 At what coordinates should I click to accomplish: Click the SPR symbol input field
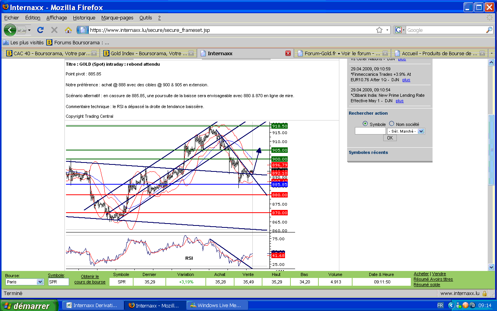58,282
